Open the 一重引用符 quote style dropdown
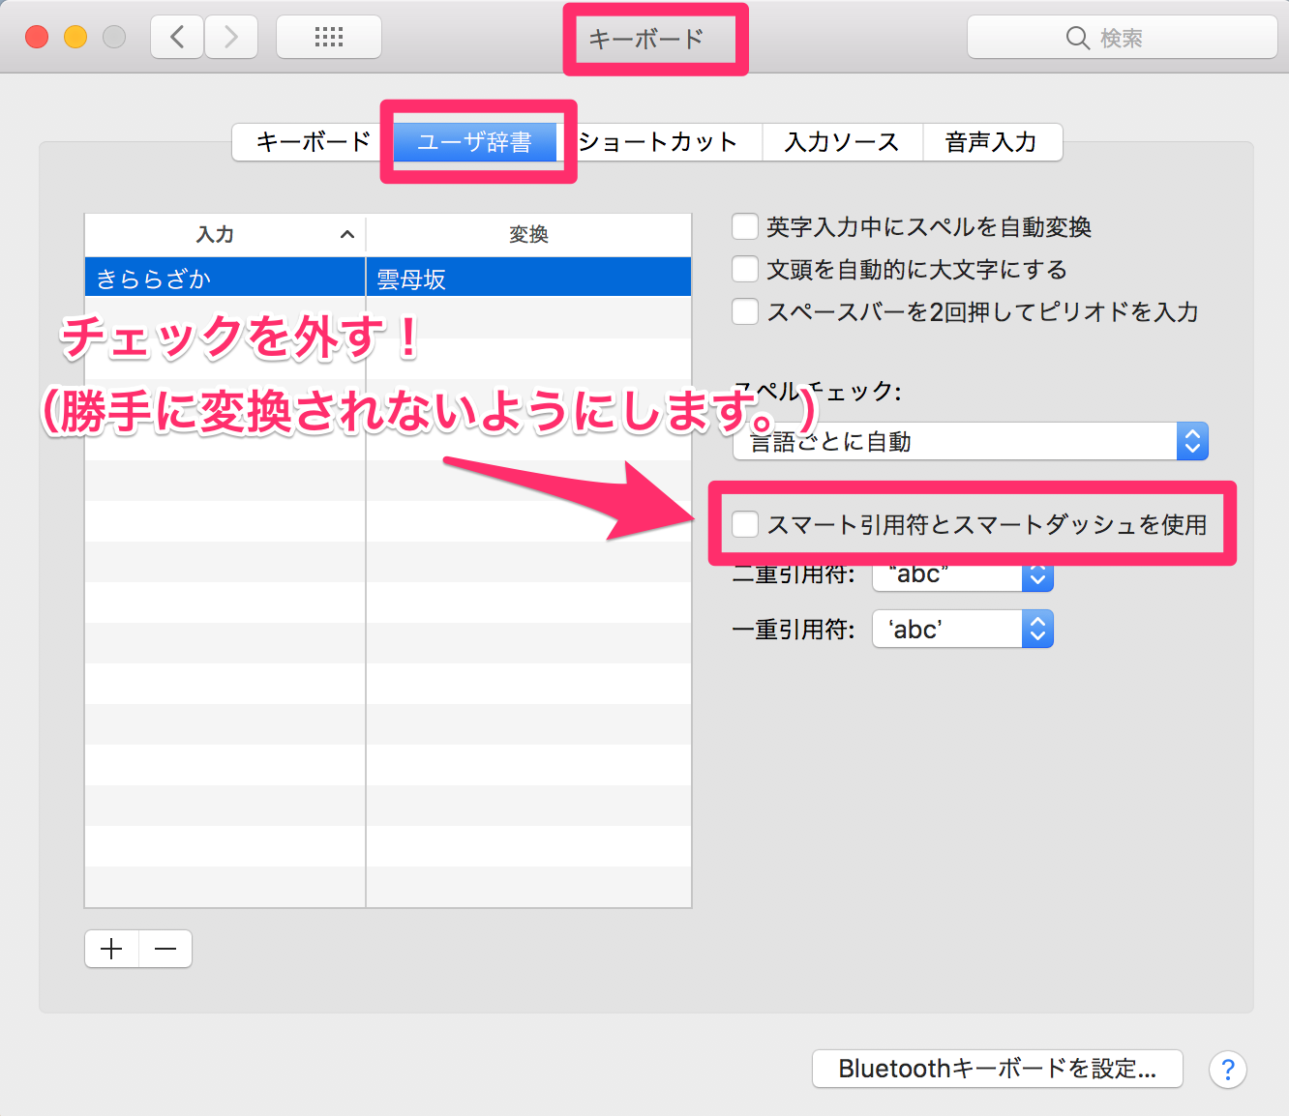The width and height of the screenshot is (1289, 1116). pyautogui.click(x=963, y=629)
